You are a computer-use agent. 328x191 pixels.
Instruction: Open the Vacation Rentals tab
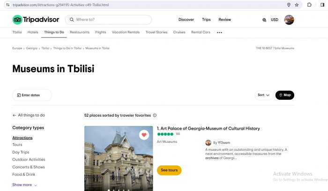[x=126, y=32]
